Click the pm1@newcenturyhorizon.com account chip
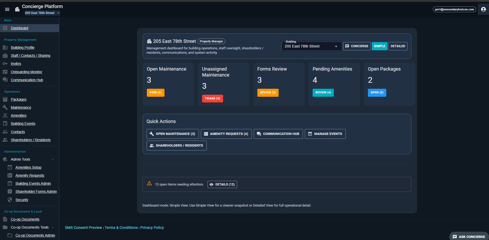The image size is (489, 240). tap(454, 9)
